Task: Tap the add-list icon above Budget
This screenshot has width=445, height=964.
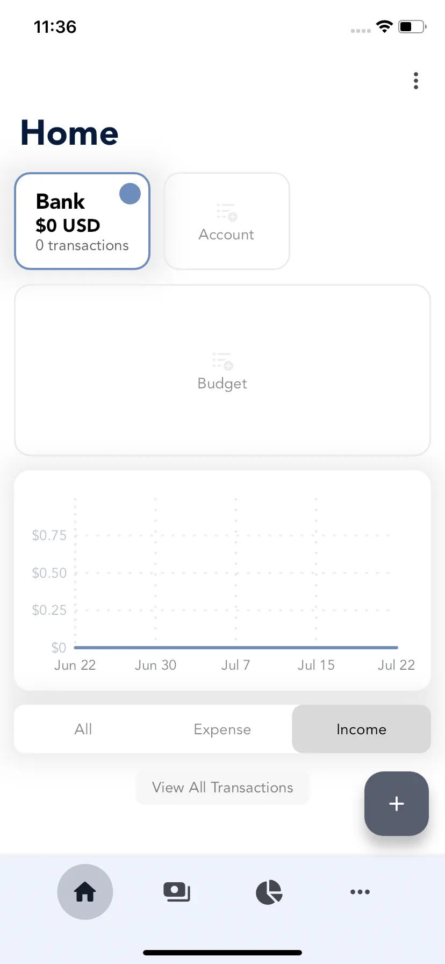Action: [223, 361]
